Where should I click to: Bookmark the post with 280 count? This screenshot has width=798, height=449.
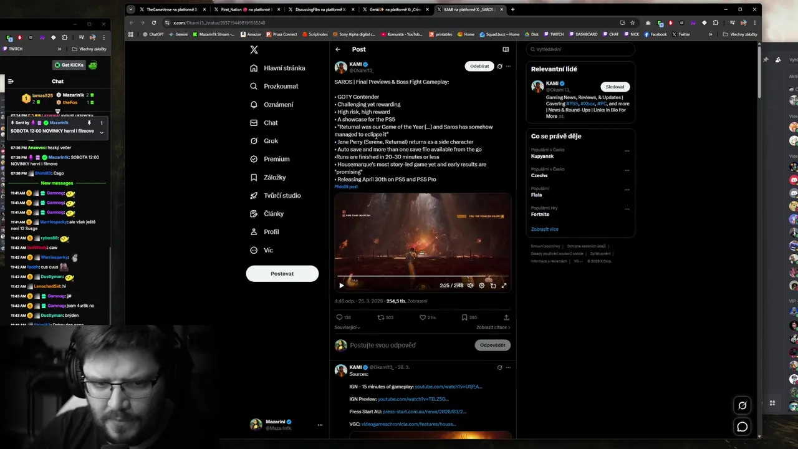click(464, 317)
